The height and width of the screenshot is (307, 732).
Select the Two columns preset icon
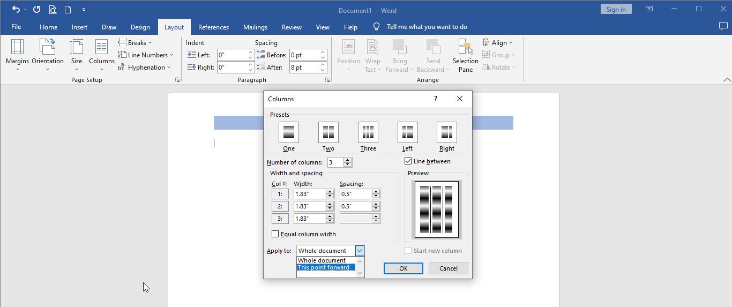click(x=328, y=132)
